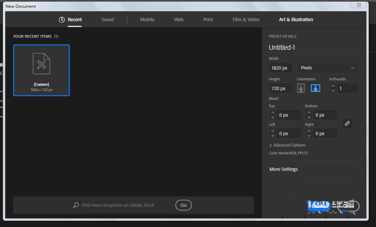Switch to the Print tab
The width and height of the screenshot is (376, 227).
[x=208, y=20]
